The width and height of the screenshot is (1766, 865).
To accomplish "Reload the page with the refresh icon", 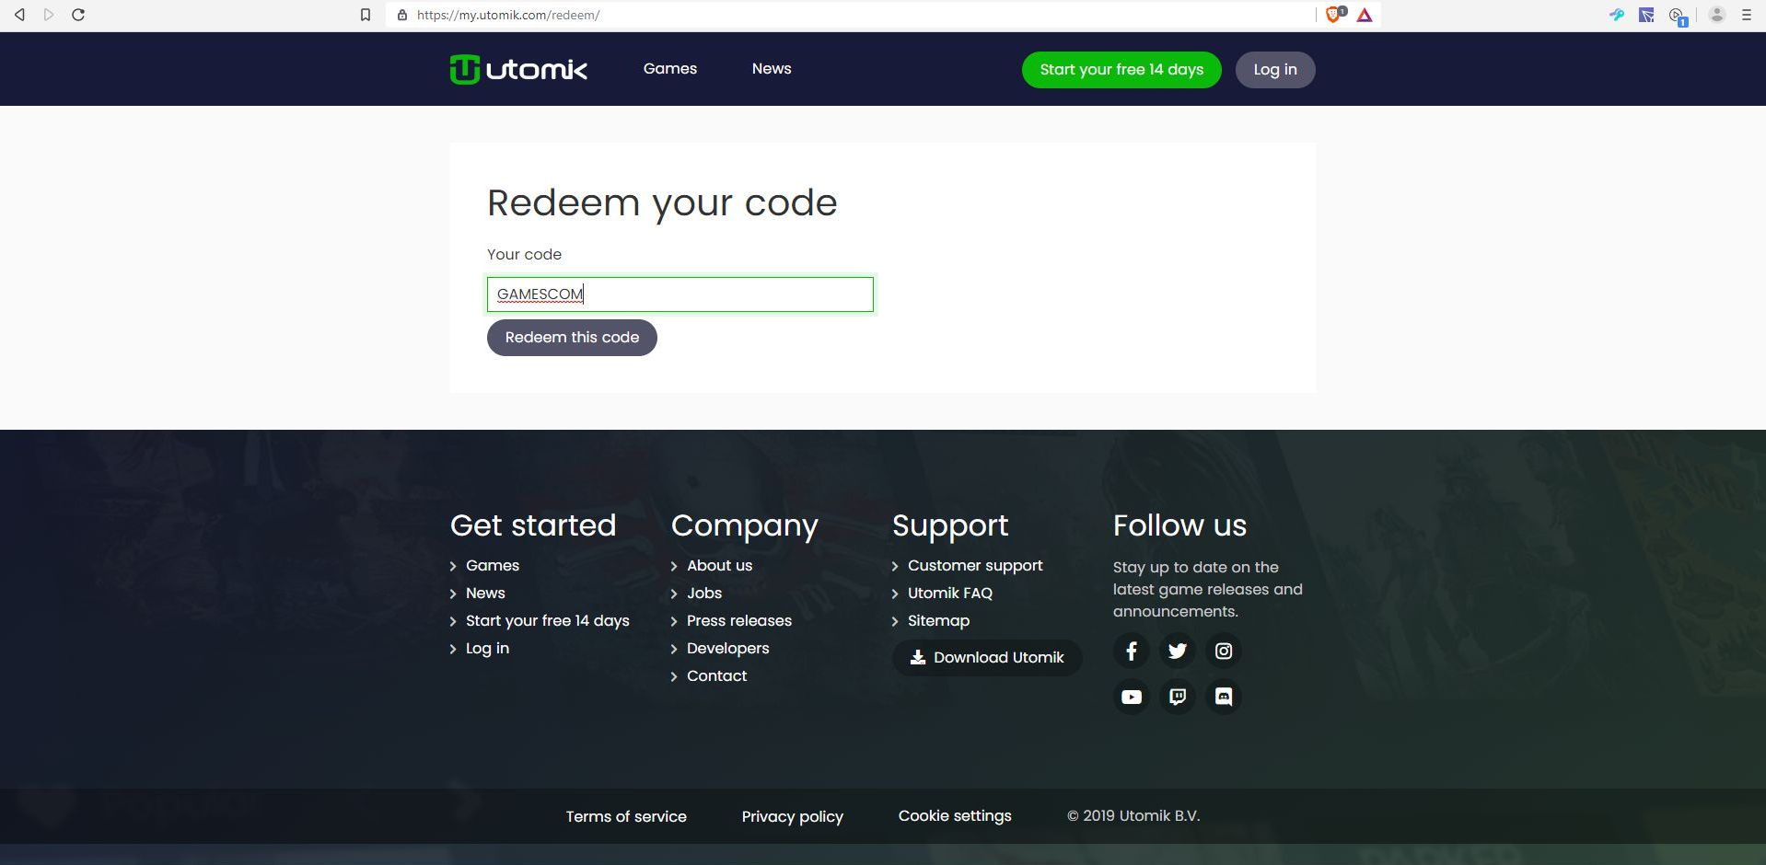I will [78, 15].
